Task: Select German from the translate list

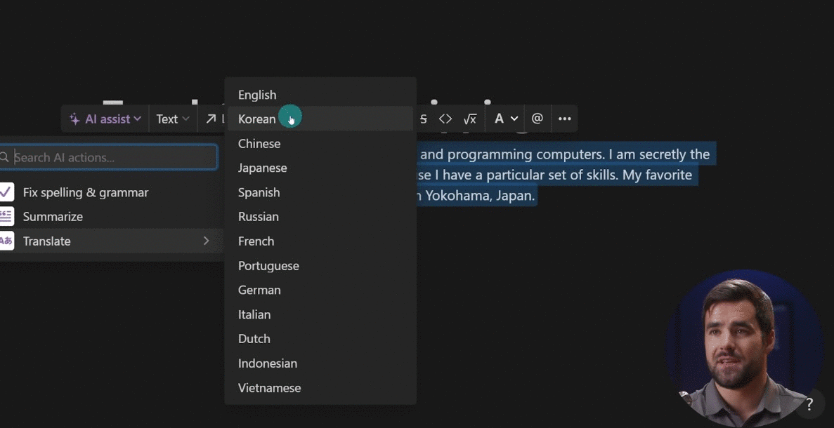Action: coord(259,290)
